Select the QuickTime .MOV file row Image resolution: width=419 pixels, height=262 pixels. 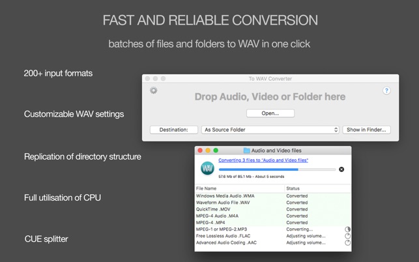[x=213, y=209]
